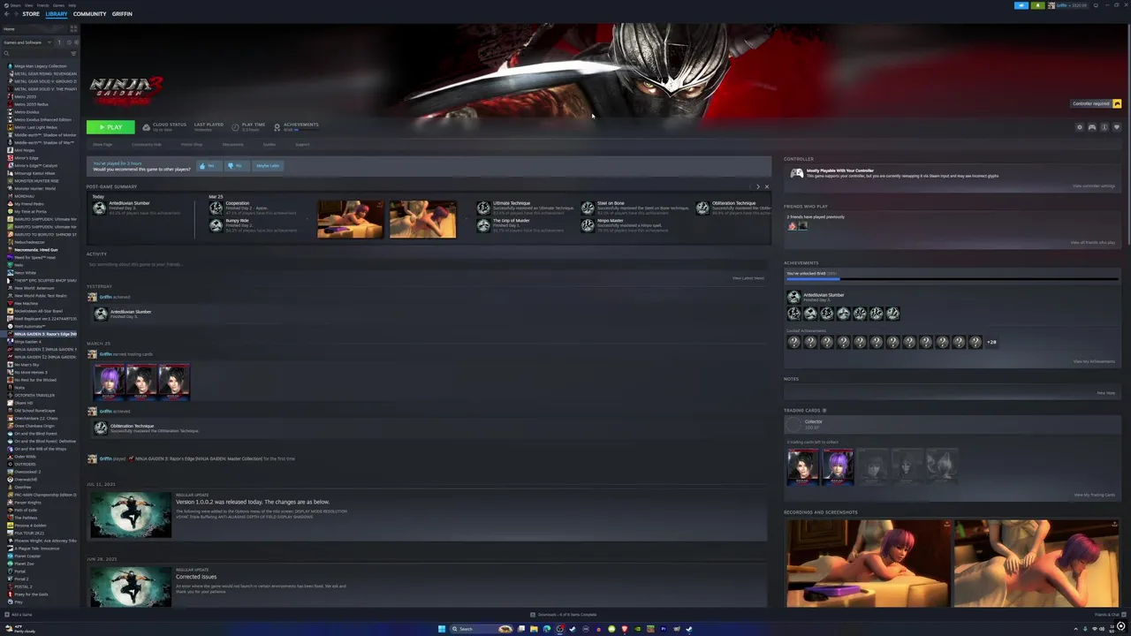Open the View menu
The image size is (1131, 636).
[x=28, y=5]
